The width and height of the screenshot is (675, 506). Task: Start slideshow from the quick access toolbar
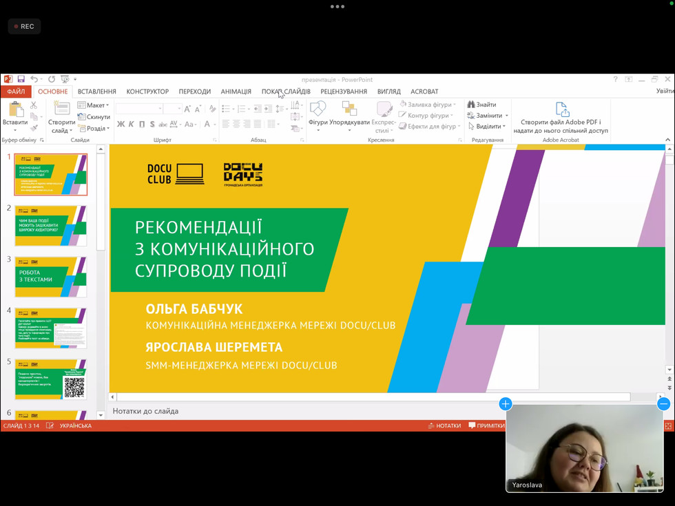(x=65, y=79)
